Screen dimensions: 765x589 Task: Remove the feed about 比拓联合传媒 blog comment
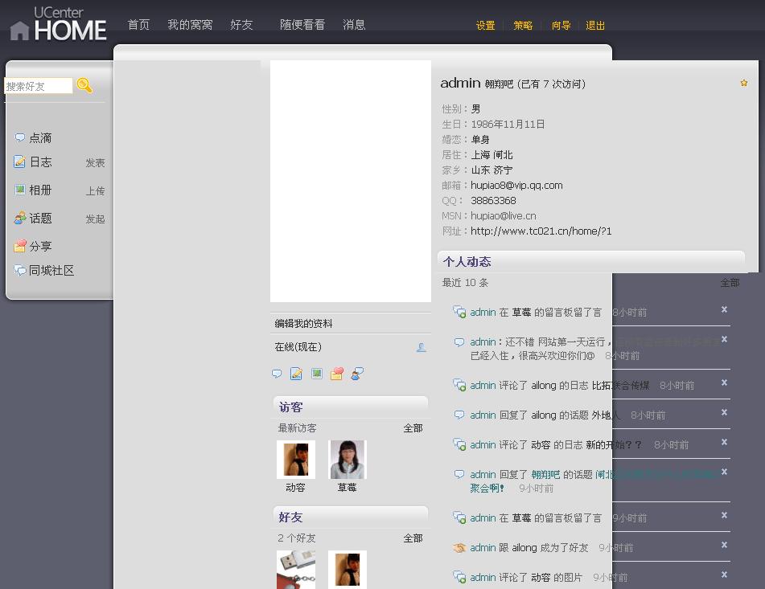click(724, 382)
